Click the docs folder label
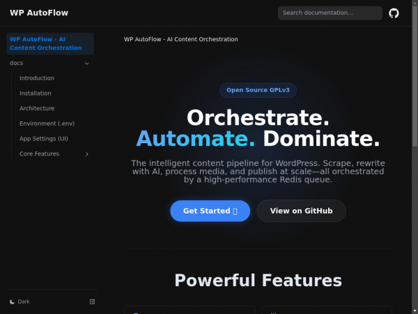 tap(16, 63)
